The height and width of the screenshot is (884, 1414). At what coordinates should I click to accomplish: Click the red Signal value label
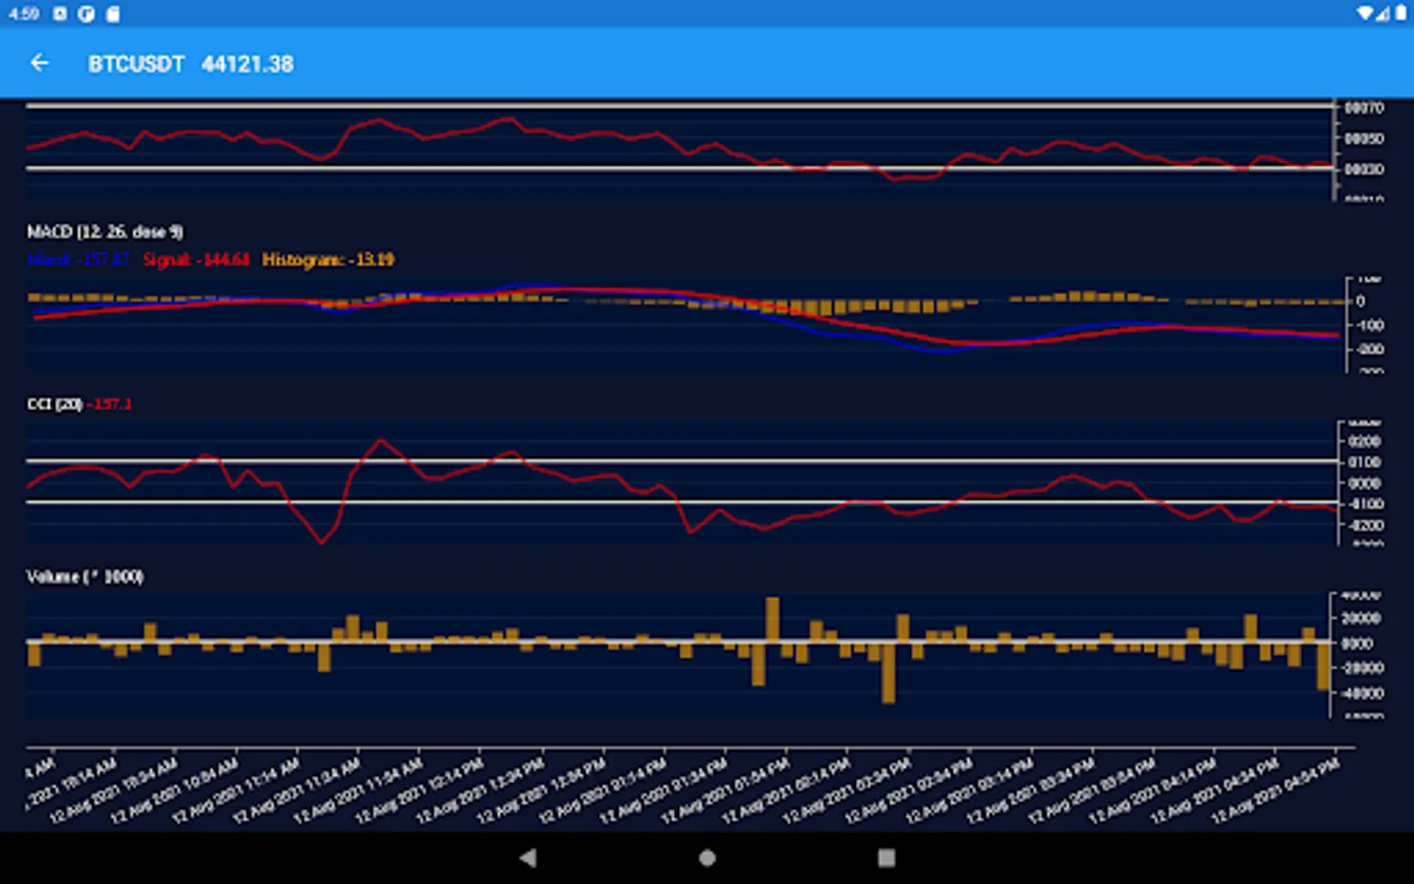195,259
